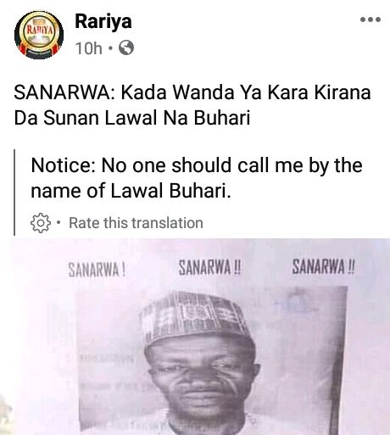Open the three-dot post options menu
Screen dimensions: 390x435
coord(370,20)
